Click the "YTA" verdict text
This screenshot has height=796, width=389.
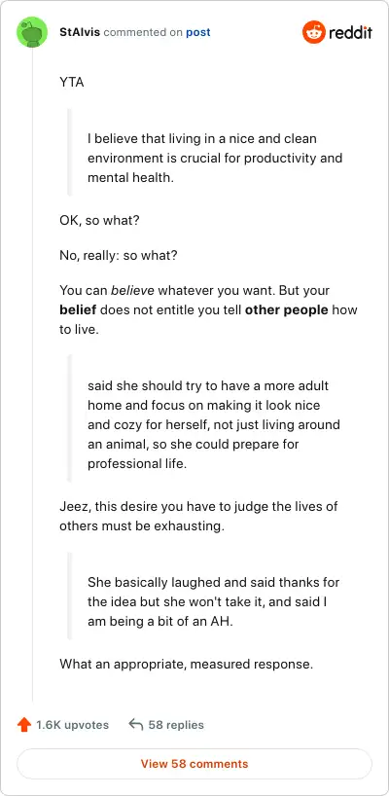[x=72, y=83]
